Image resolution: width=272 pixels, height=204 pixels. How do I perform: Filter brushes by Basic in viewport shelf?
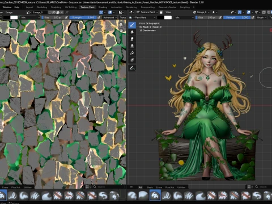(x=150, y=188)
